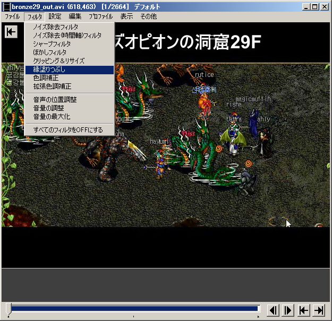Image resolution: width=332 pixels, height=321 pixels.
Task: Click the 29F title text in the video
Action: click(246, 42)
